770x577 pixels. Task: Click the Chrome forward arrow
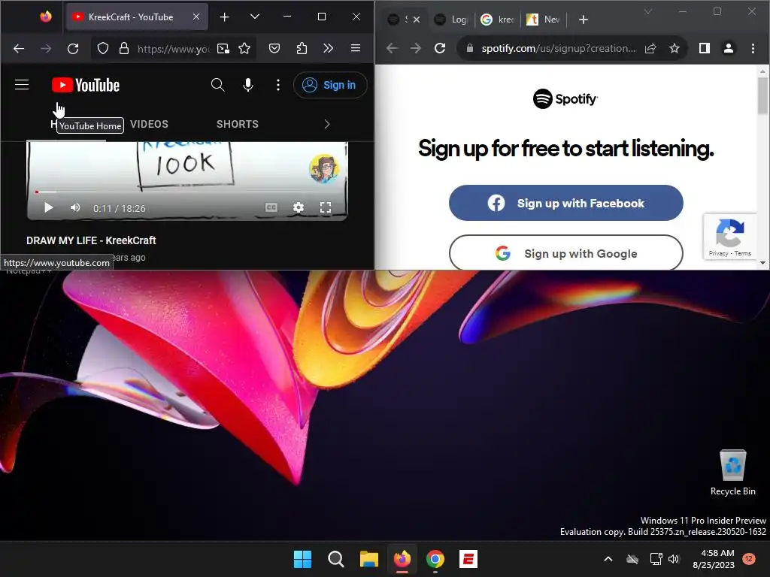415,48
